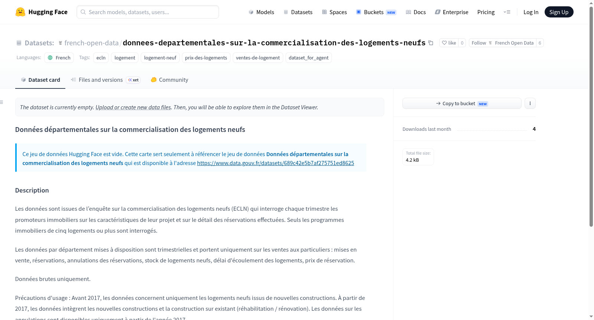Image resolution: width=594 pixels, height=320 pixels.
Task: Go to Spaces
Action: click(x=334, y=12)
